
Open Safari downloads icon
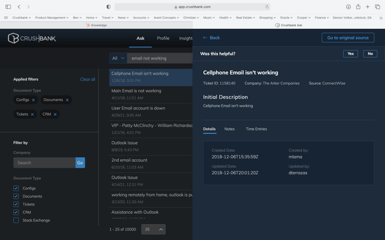point(348,7)
